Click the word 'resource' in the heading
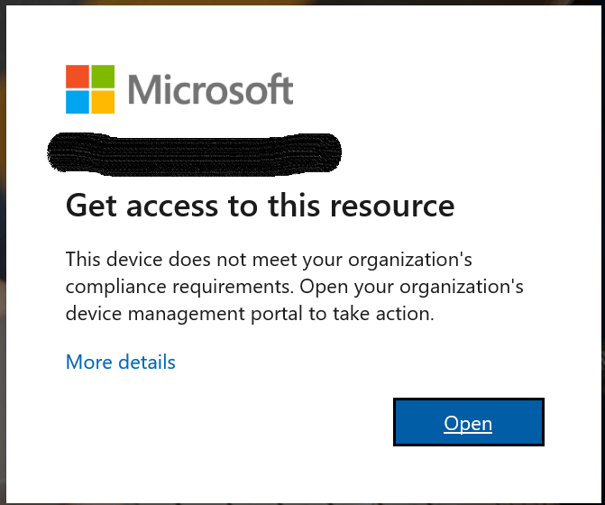This screenshot has width=605, height=505. (x=392, y=207)
